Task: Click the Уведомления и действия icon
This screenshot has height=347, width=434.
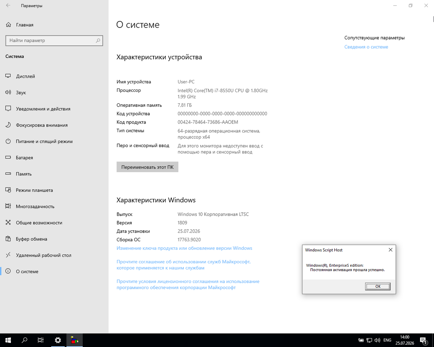Action: (8, 109)
